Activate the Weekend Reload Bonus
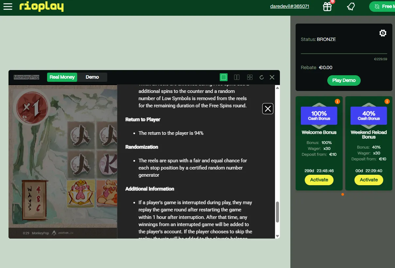This screenshot has height=268, width=395. point(369,180)
